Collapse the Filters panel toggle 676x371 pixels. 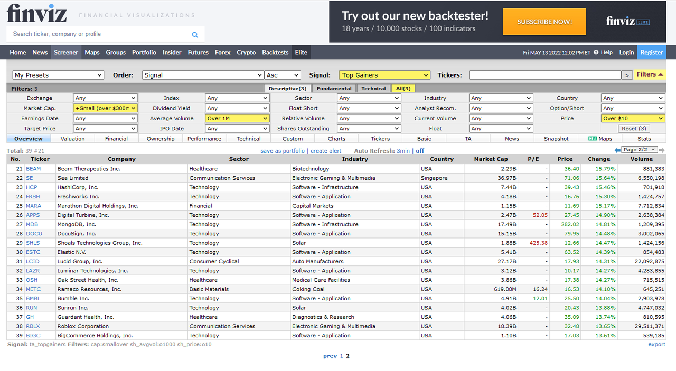(x=650, y=74)
